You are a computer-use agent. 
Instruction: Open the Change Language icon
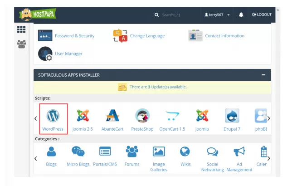click(120, 36)
